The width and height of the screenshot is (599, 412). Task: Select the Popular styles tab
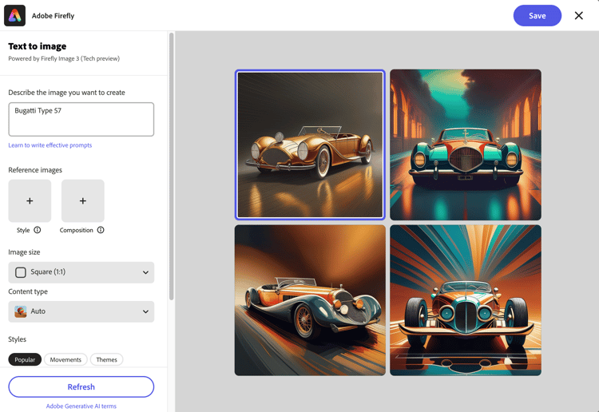tap(25, 359)
